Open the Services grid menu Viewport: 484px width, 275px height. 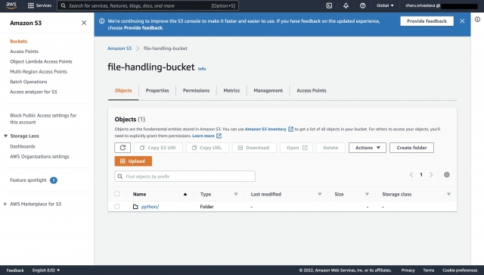[39, 5]
